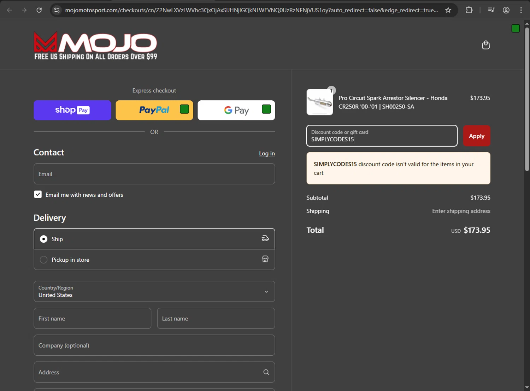Click the browser forward arrow
The width and height of the screenshot is (530, 391).
pyautogui.click(x=24, y=10)
